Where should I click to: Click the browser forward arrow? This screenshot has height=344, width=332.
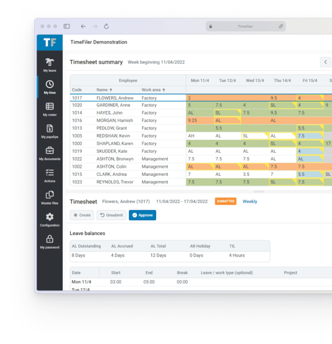[x=95, y=26]
